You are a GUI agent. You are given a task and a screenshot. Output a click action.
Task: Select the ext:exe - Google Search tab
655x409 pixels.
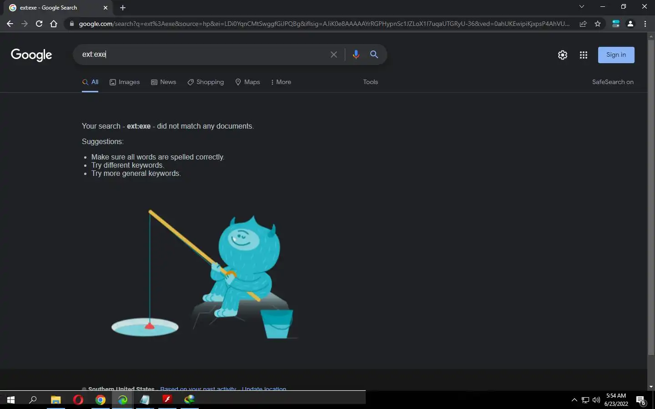pos(58,8)
